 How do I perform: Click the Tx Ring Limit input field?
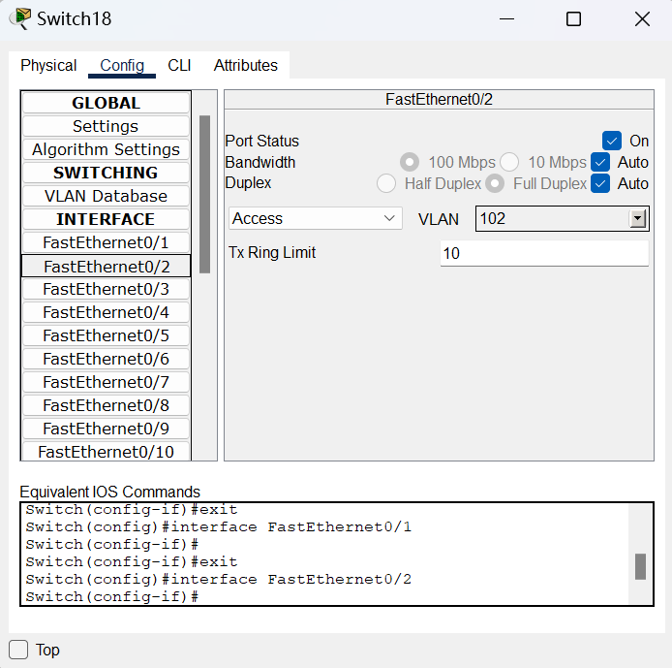coord(543,254)
